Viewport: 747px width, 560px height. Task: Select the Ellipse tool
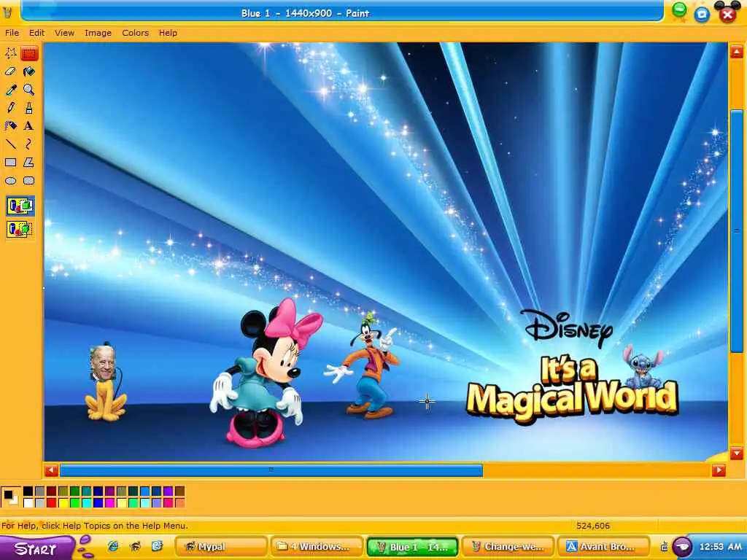[x=10, y=181]
